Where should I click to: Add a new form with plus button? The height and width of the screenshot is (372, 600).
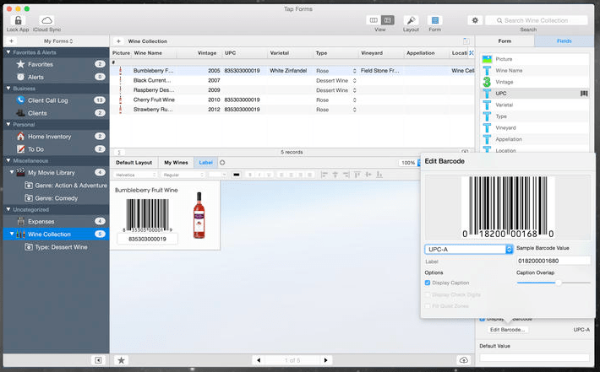tap(11, 40)
